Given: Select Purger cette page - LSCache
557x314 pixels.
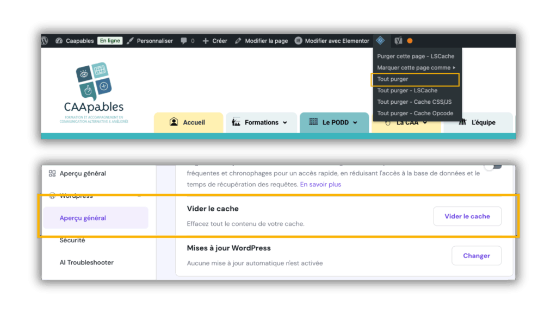Looking at the screenshot, I should [x=416, y=56].
